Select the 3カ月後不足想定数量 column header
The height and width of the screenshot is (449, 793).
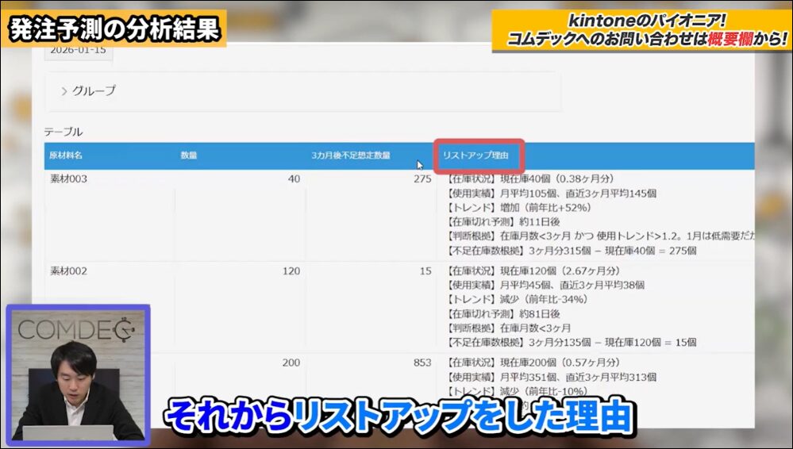[350, 155]
